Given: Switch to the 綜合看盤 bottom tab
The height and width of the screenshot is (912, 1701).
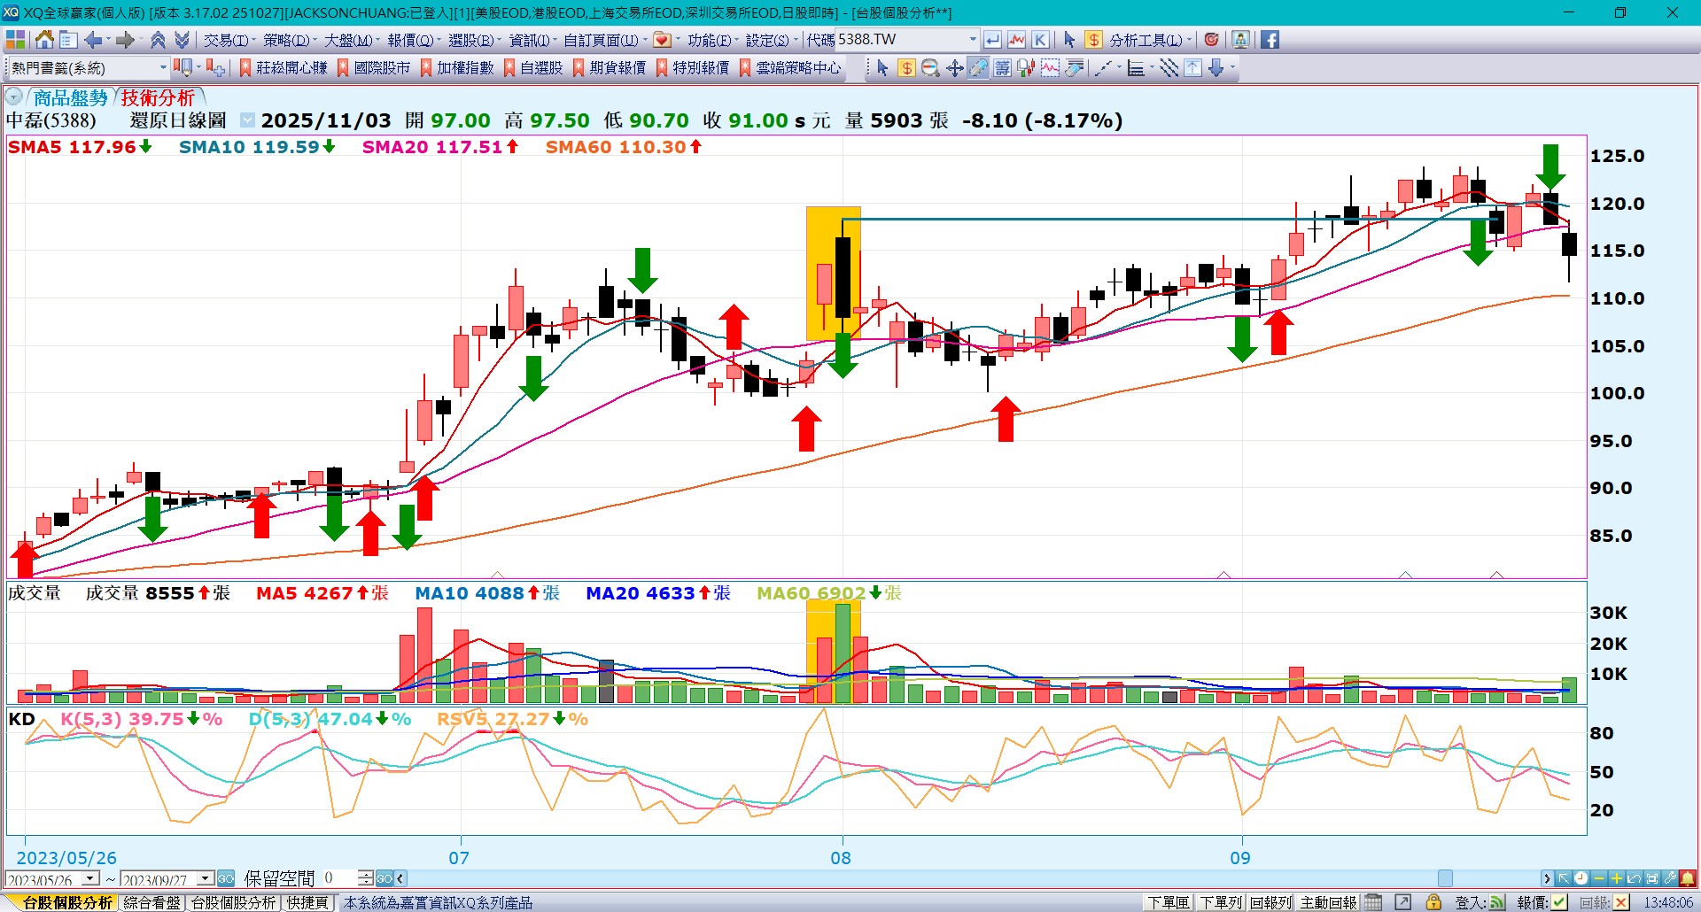Looking at the screenshot, I should tap(151, 902).
